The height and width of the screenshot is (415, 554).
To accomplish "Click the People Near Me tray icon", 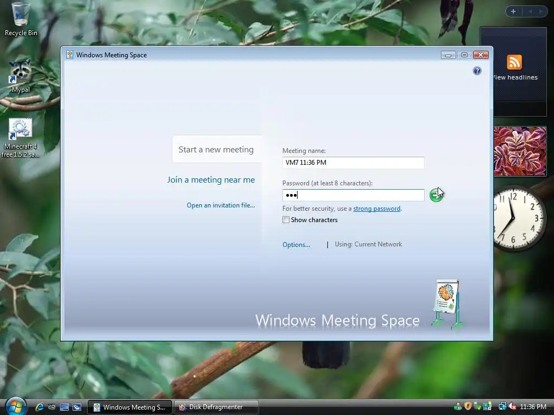I will [458, 407].
